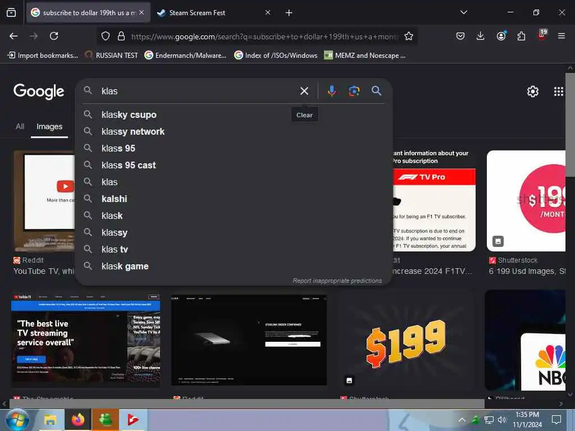Open the Endermanch/Malware bookmark
Viewport: 575px width, 431px height.
click(185, 56)
